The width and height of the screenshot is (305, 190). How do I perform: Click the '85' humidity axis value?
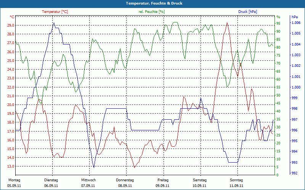point(278,40)
